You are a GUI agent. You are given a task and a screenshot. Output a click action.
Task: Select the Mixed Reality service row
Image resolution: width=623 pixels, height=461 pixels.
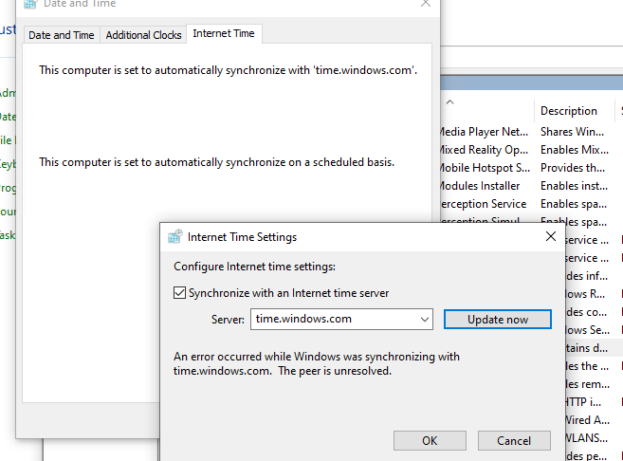click(x=484, y=150)
